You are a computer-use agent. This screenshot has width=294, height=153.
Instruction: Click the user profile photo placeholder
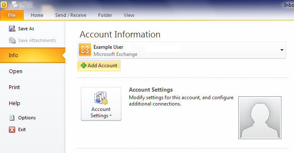tap(260, 118)
